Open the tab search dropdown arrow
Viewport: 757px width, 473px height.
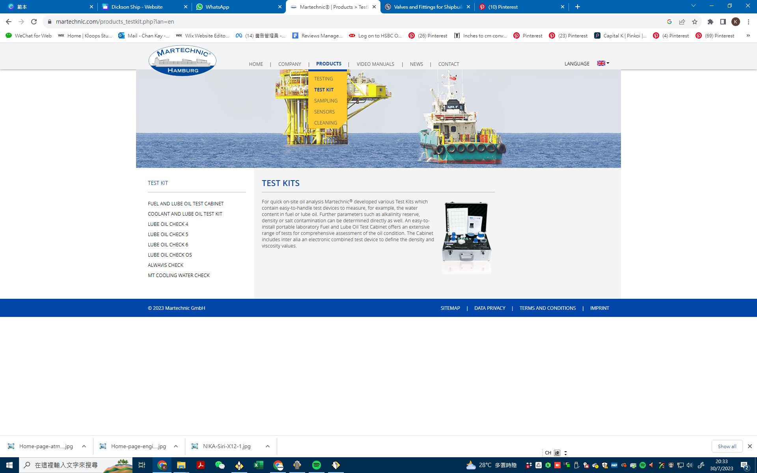pos(693,6)
